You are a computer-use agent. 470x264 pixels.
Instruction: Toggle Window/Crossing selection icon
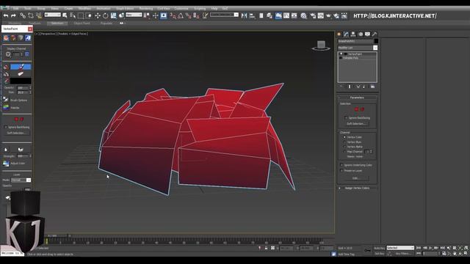click(x=89, y=15)
